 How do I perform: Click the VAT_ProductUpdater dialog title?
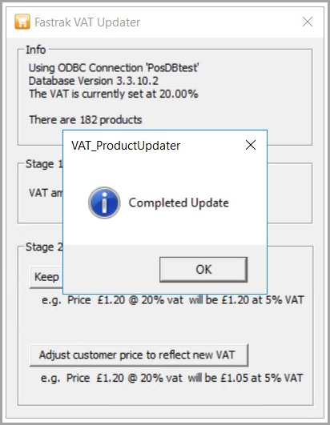126,146
